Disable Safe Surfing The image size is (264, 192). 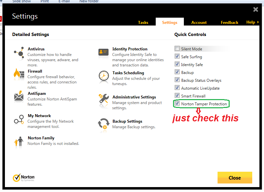point(177,57)
